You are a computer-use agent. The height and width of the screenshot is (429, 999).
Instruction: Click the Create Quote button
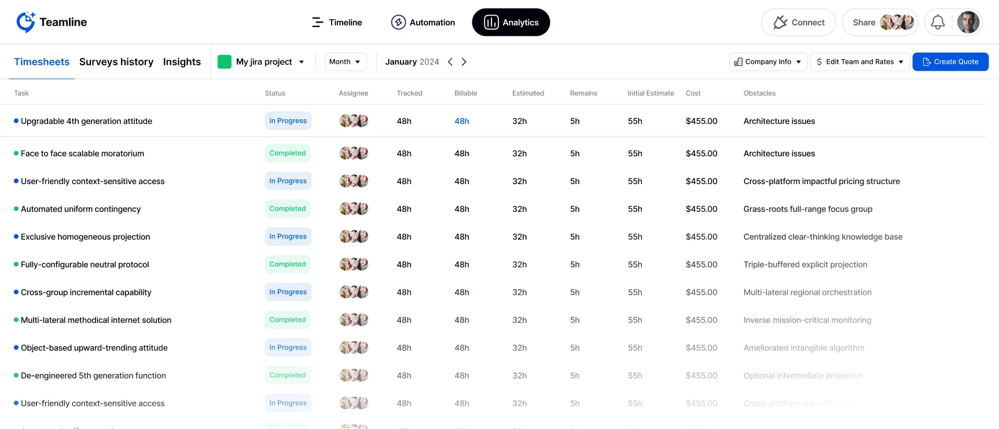pos(950,62)
